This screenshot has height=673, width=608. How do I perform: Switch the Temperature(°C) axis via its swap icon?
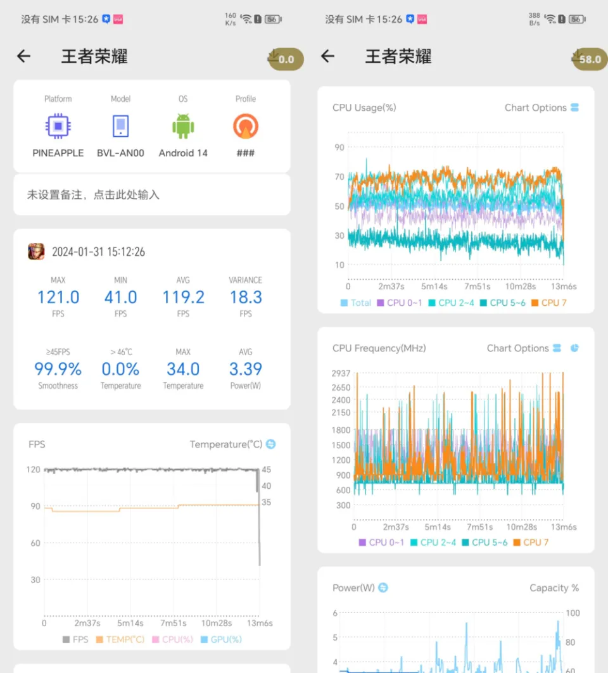point(271,444)
